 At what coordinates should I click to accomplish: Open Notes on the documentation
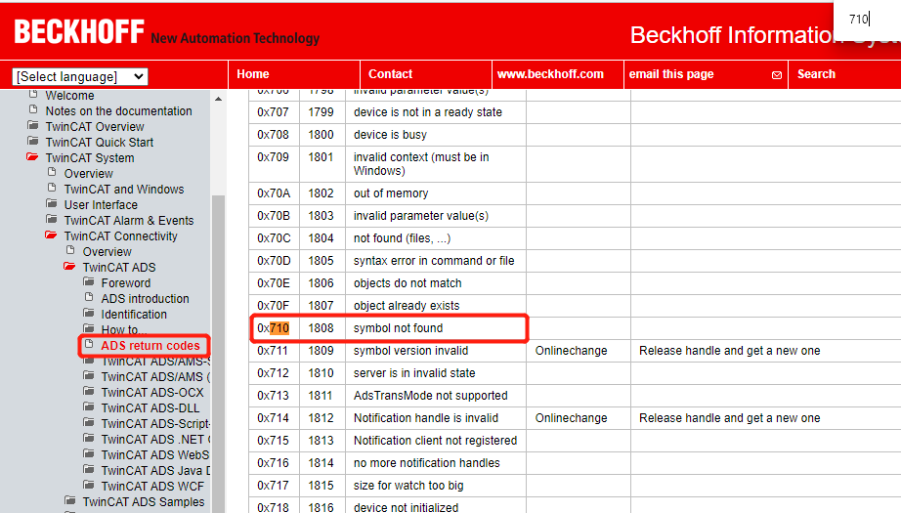[118, 110]
